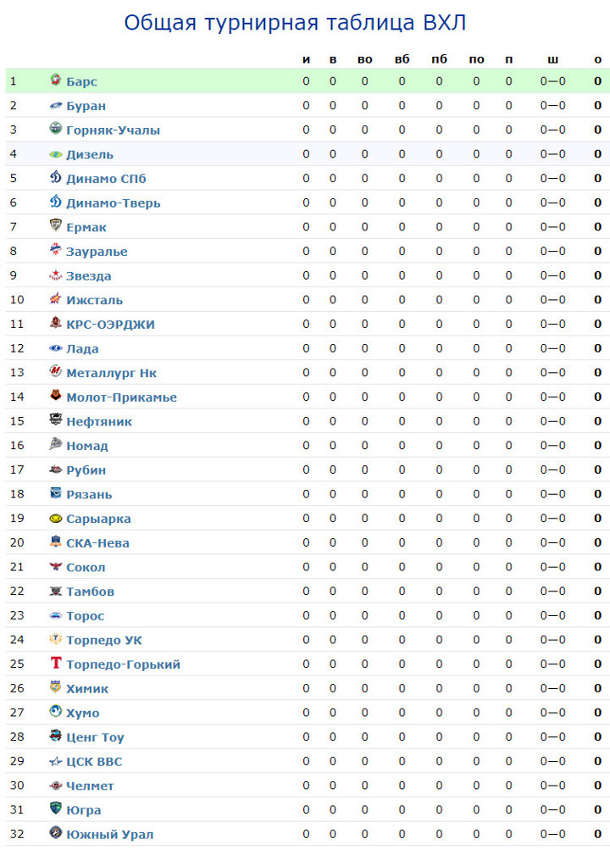Click the Общая турнирная таблица ВХЛ heading
Image resolution: width=610 pixels, height=850 pixels.
click(295, 23)
